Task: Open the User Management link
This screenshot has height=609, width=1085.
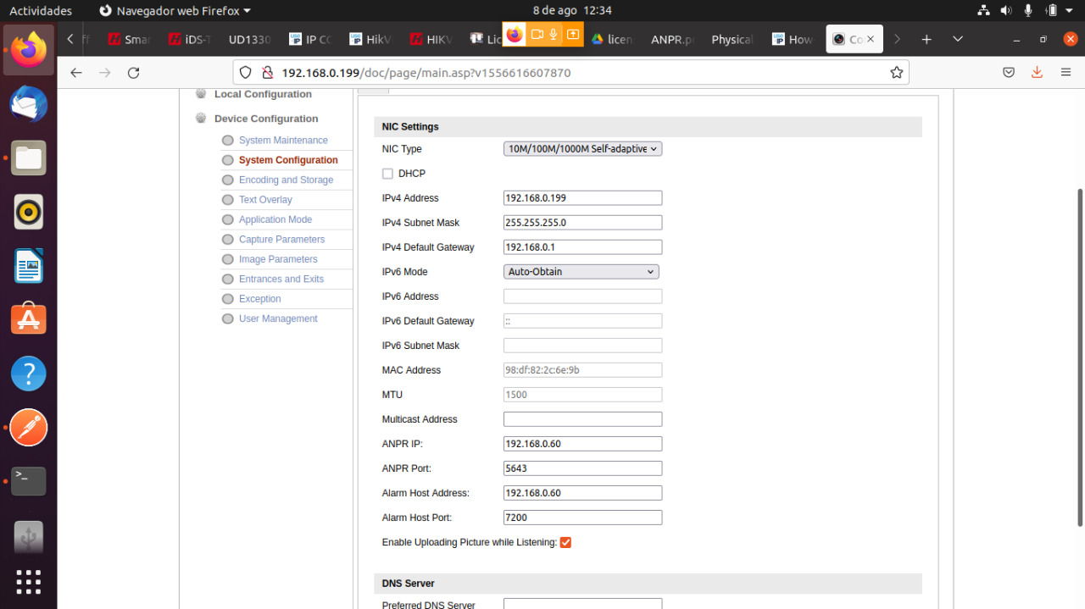Action: 278,318
